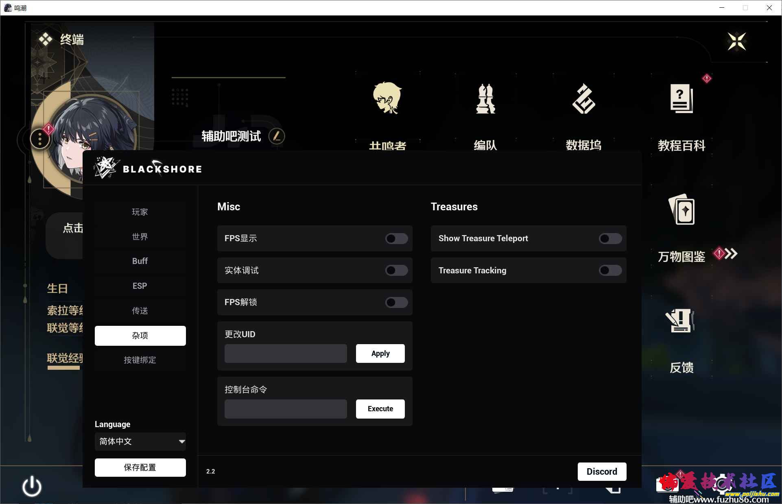
Task: Click the 联觉经验 progress bar
Action: tap(63, 367)
